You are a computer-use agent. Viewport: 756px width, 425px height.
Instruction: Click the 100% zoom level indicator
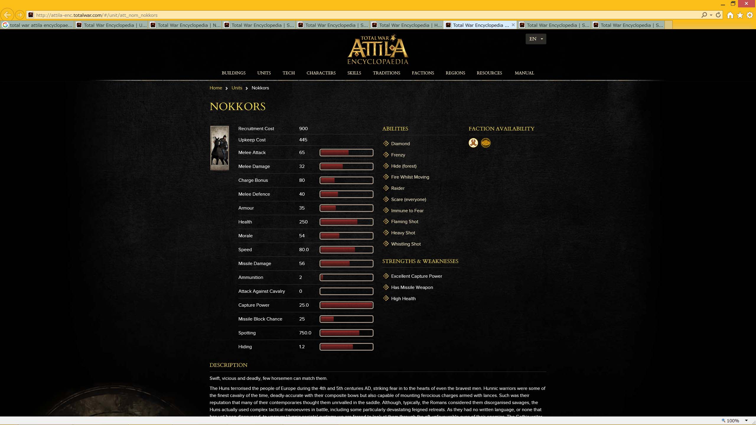[733, 421]
